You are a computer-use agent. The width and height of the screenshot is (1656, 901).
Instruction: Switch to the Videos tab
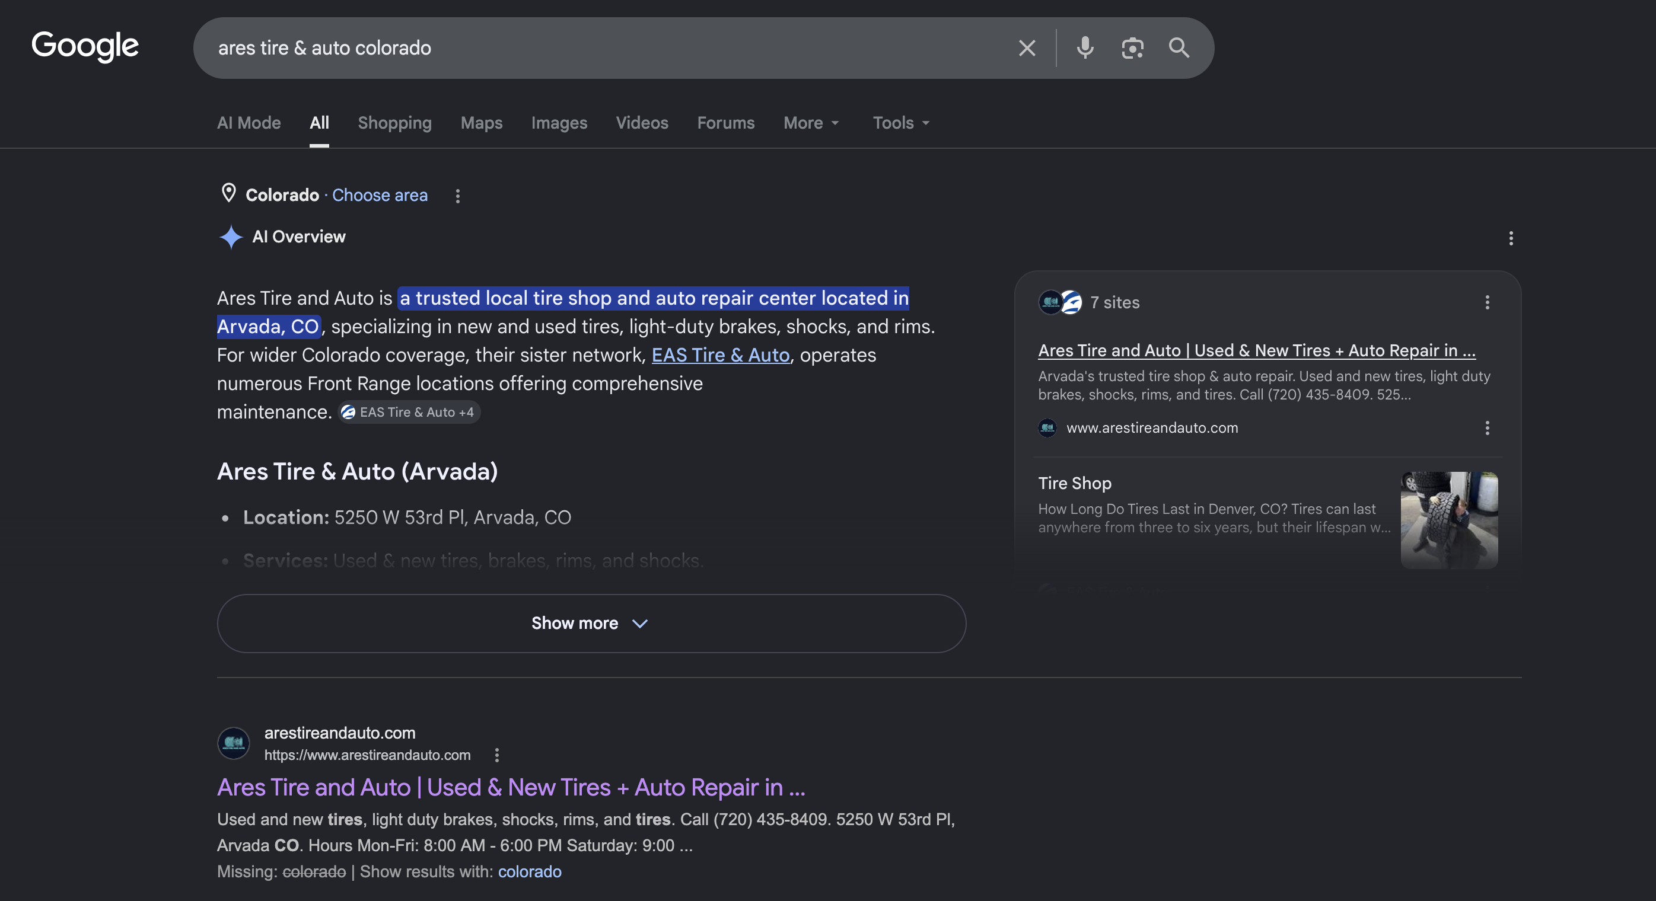pos(642,123)
